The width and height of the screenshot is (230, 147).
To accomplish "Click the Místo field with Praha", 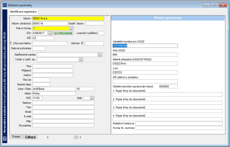I will 54,93.
